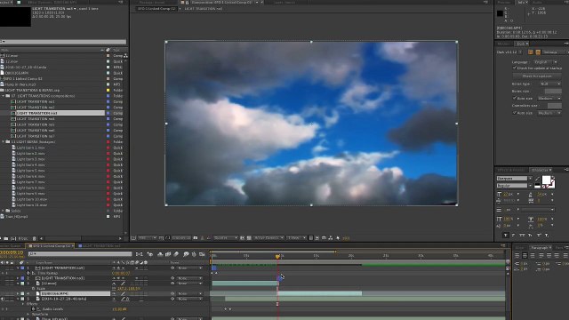This screenshot has width=569, height=320.
Task: Click the 8 bpc color depth button
Action: tap(23, 238)
